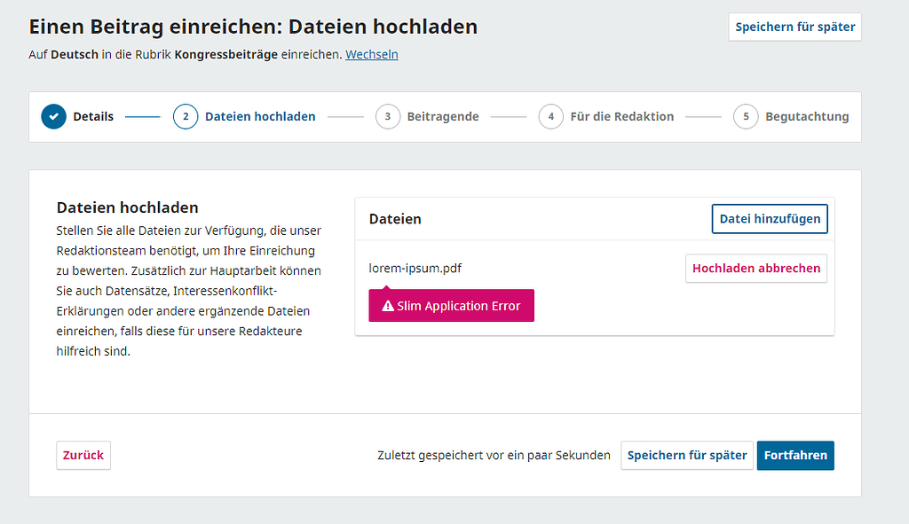Go to Beitragende step

tap(427, 116)
